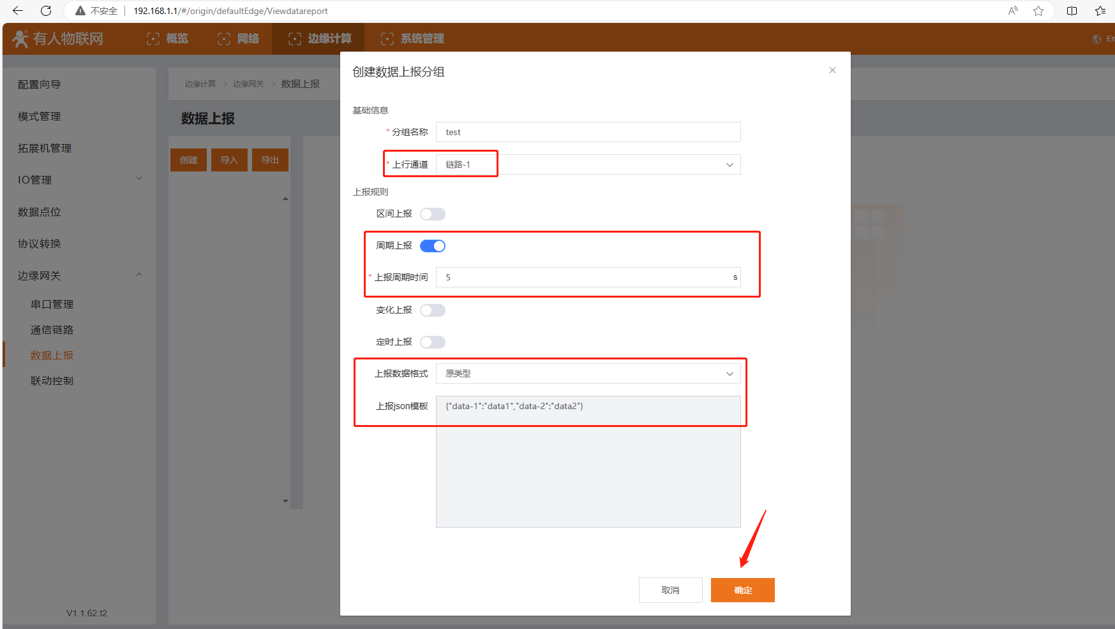
Task: Toggle the 定时上报 switch
Action: click(x=432, y=342)
